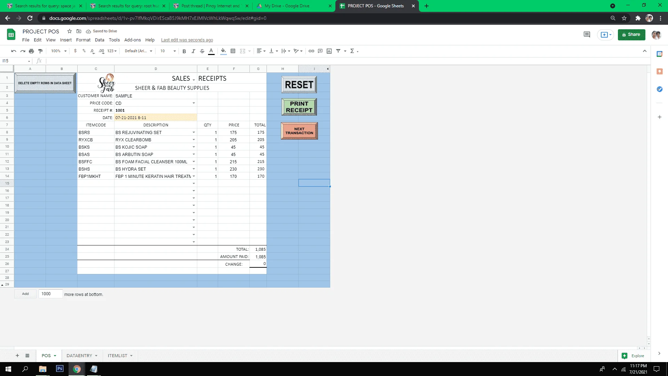Open Google Calendar in side panel
Screen dimensions: 668x376
(x=659, y=54)
